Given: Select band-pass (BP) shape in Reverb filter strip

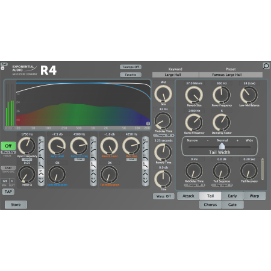Looking at the screenshot, I should click(145, 173).
